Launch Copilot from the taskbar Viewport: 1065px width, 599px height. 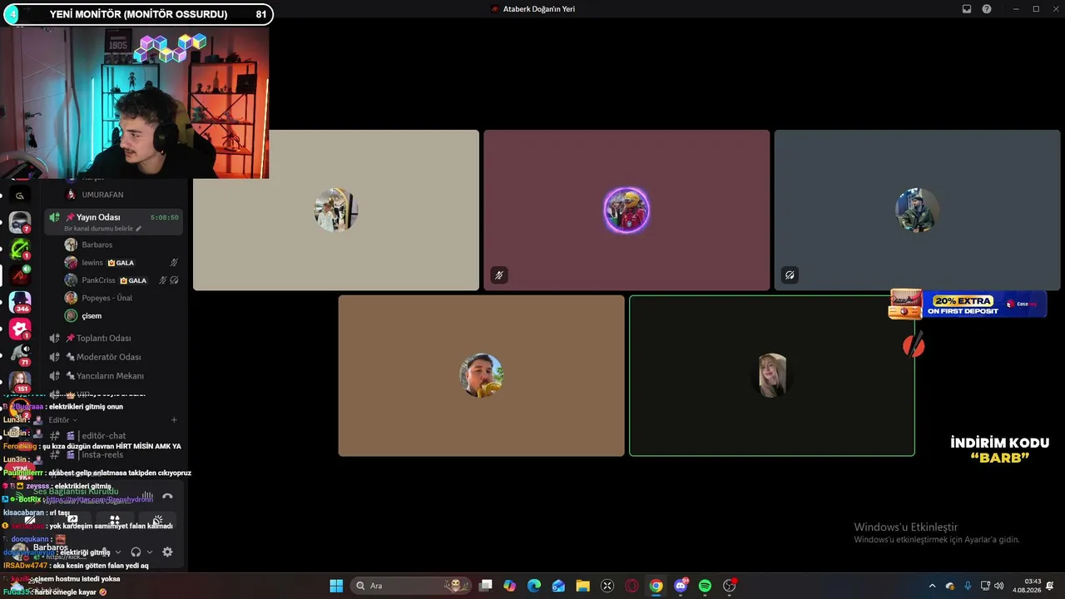510,586
